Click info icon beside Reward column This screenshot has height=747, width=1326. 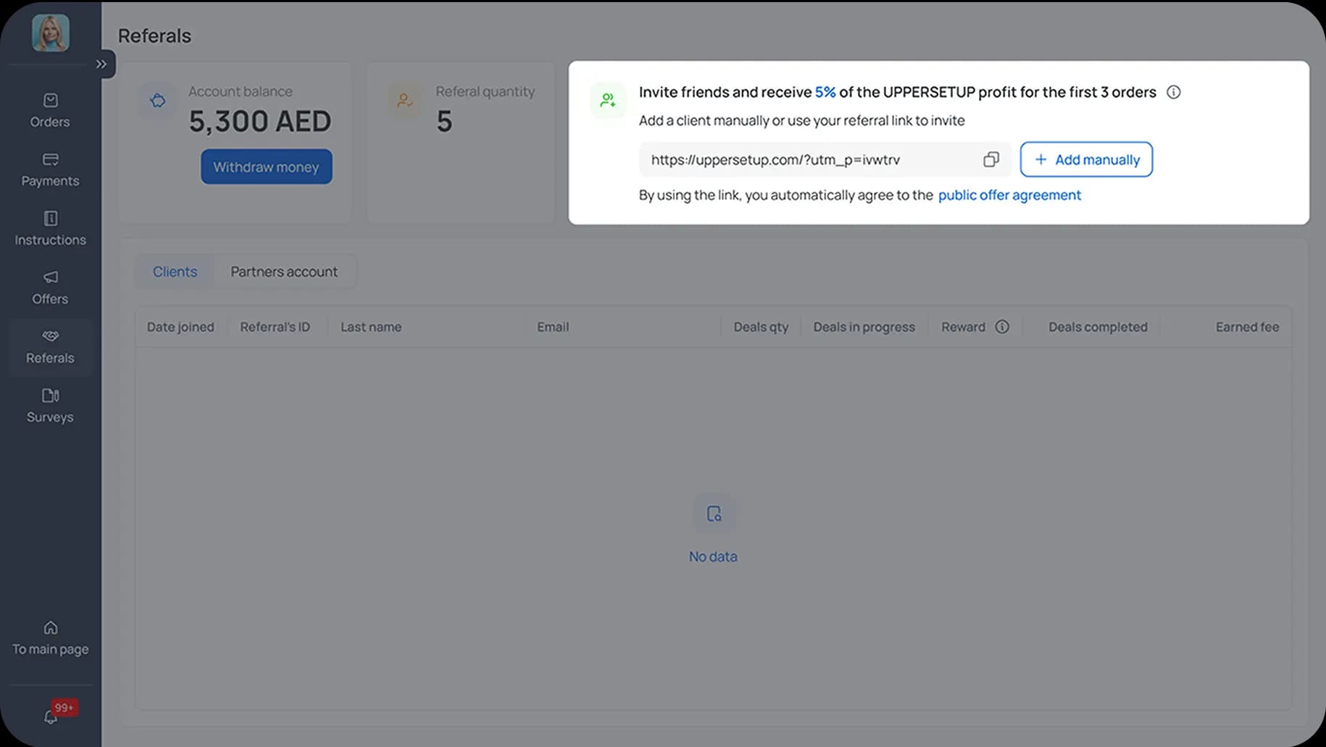coord(1002,327)
